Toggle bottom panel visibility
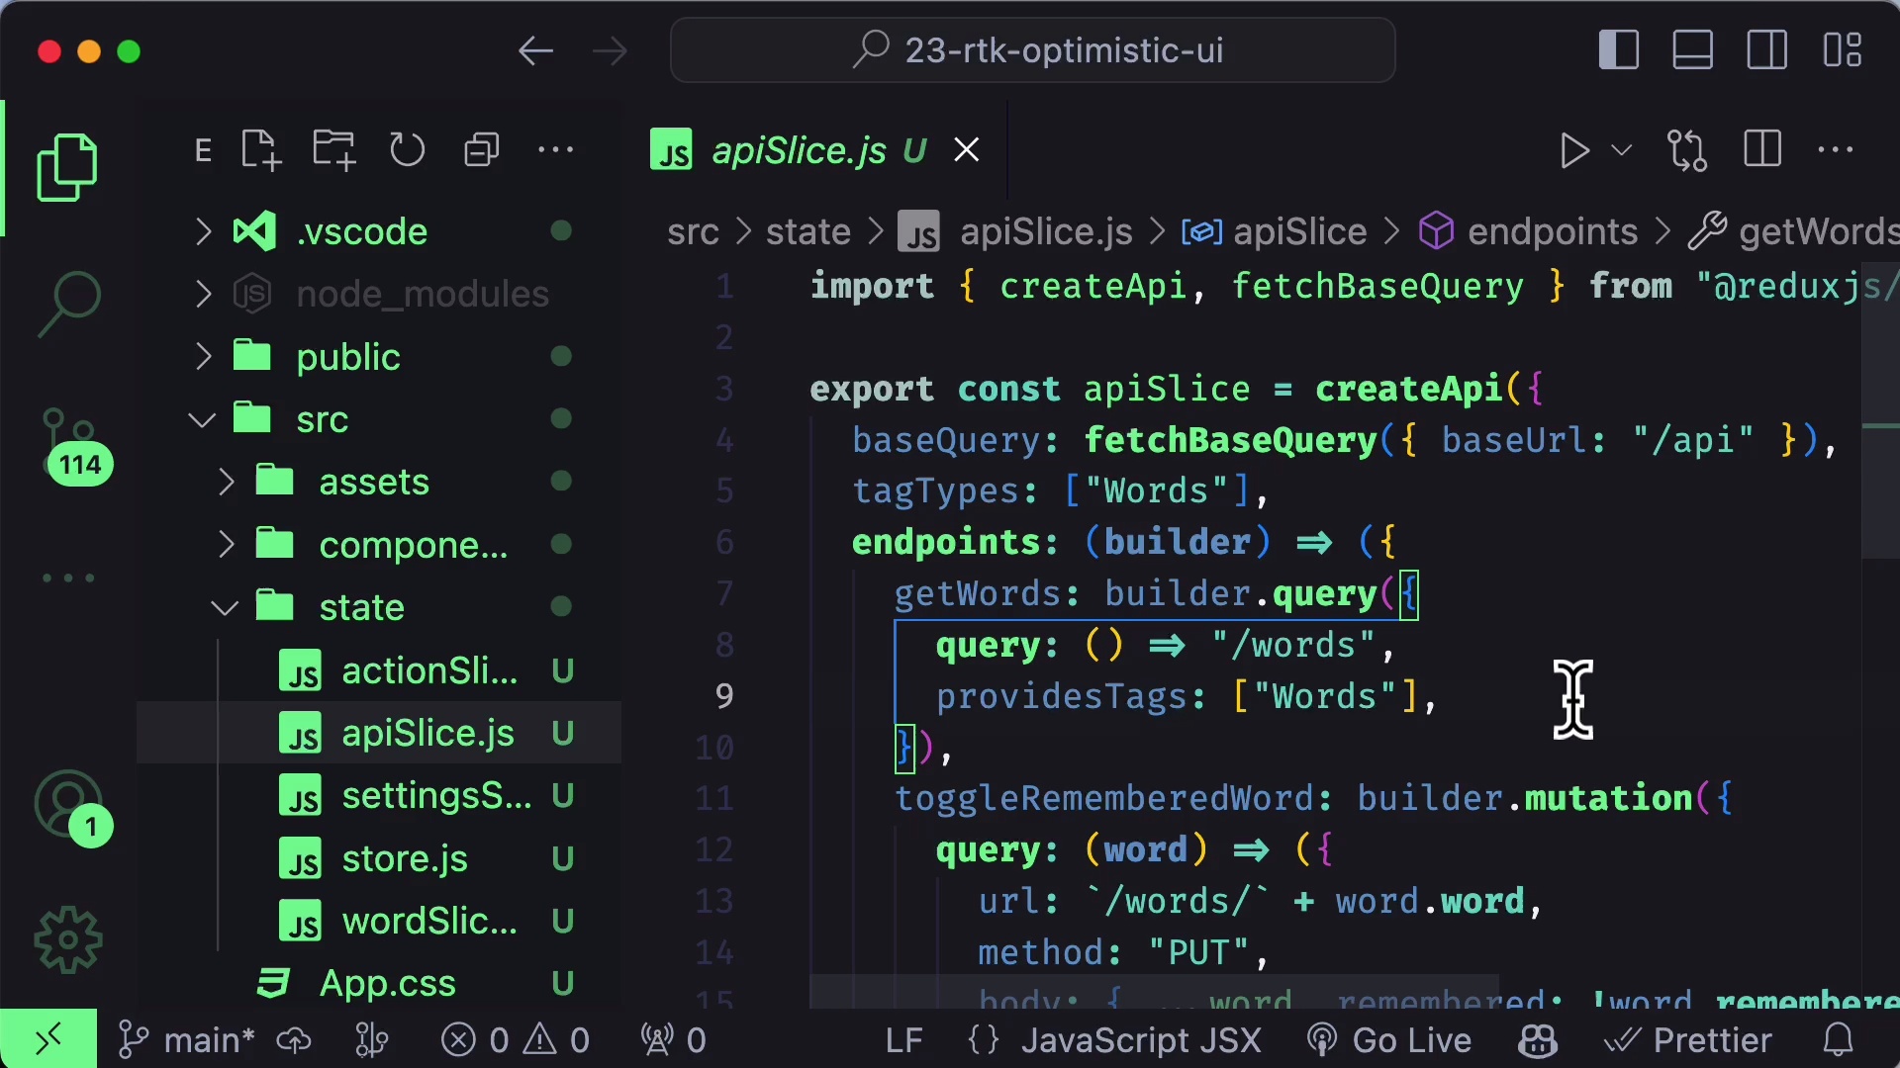Viewport: 1900px width, 1068px height. (x=1693, y=50)
